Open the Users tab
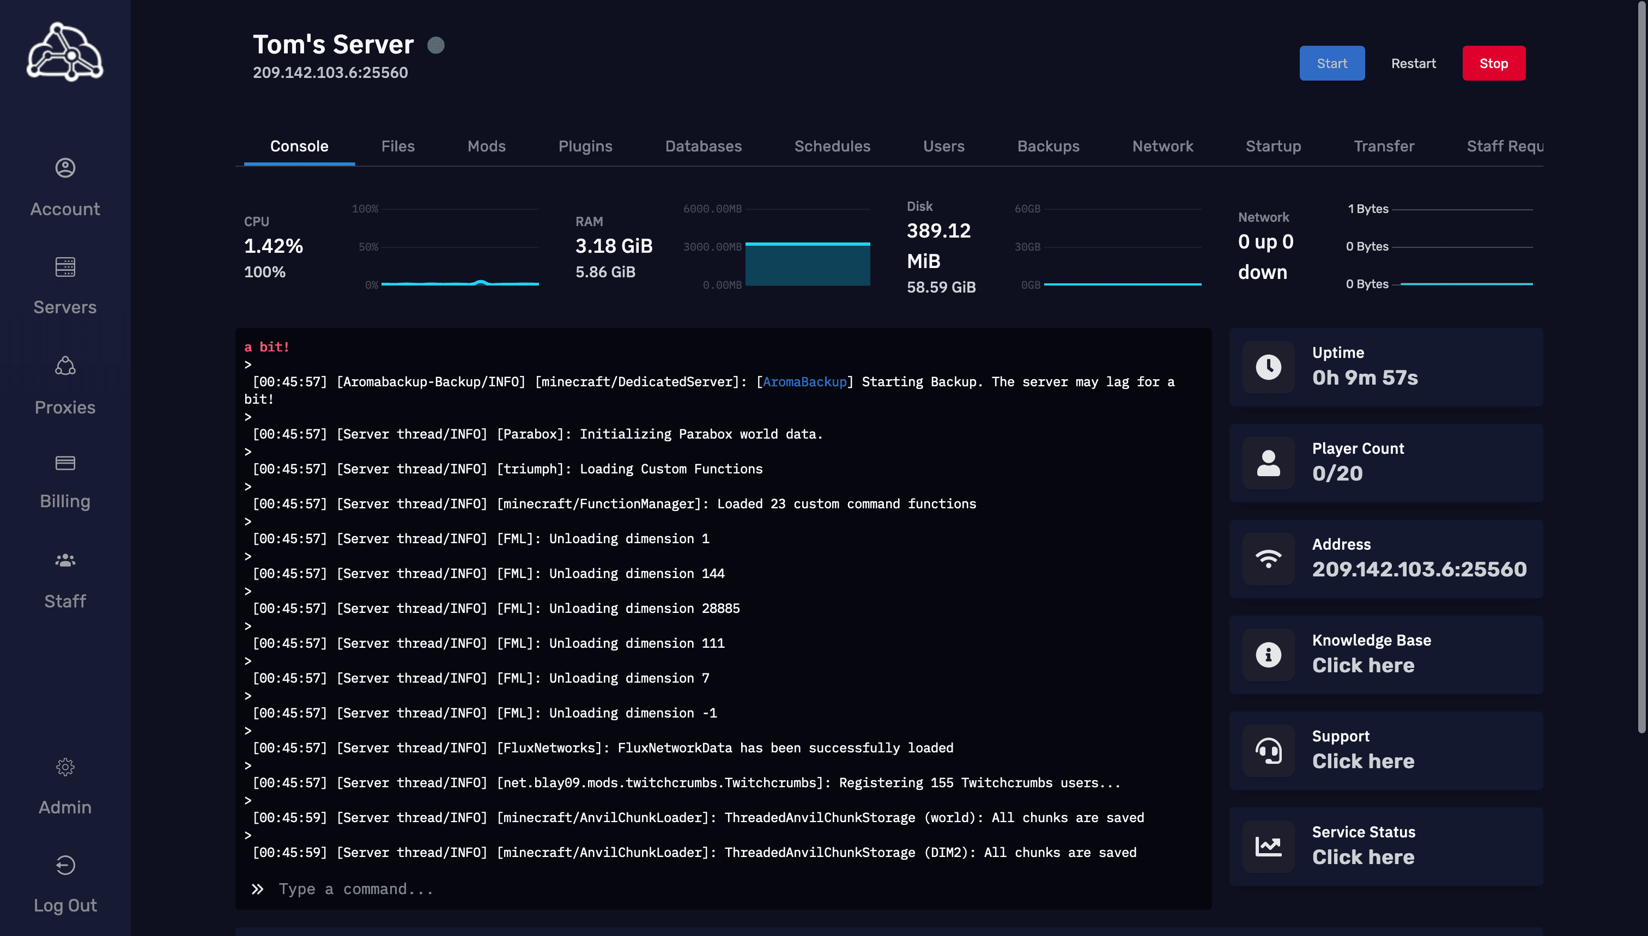Image resolution: width=1648 pixels, height=936 pixels. [x=943, y=146]
